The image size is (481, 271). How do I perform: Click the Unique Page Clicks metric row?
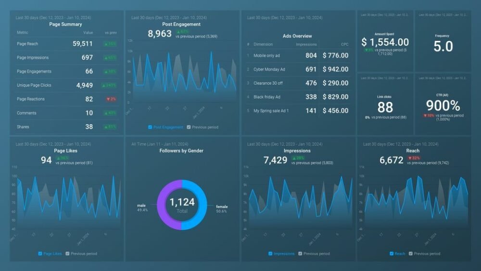point(66,85)
